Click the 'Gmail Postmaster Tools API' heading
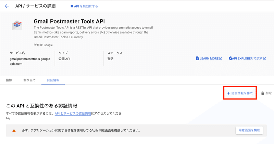This screenshot has width=274, height=144. [x=69, y=21]
